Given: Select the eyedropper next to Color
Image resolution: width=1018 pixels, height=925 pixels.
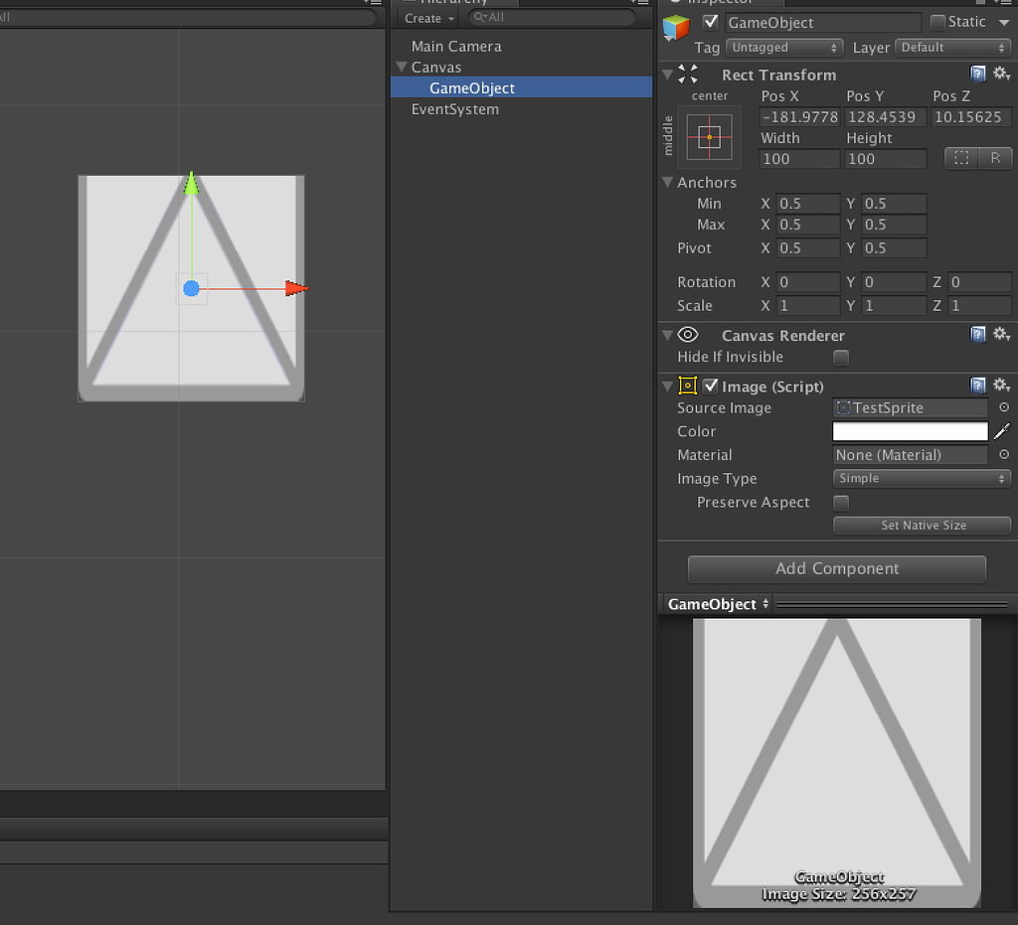Looking at the screenshot, I should [x=1002, y=431].
